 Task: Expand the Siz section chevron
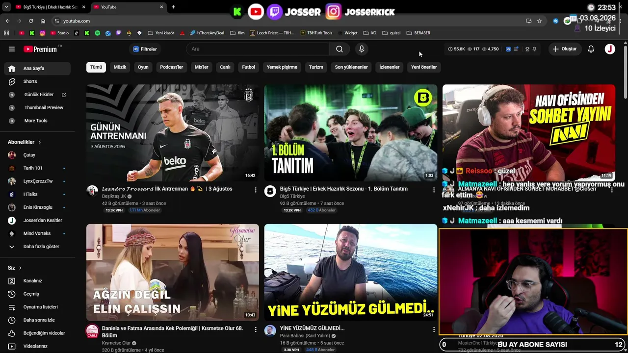(20, 268)
